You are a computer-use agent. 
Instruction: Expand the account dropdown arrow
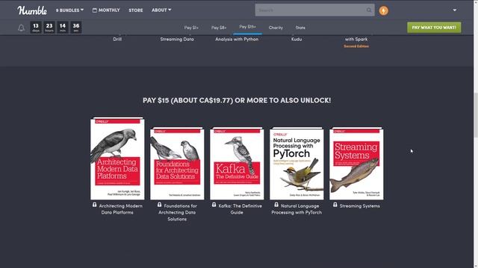pos(455,10)
